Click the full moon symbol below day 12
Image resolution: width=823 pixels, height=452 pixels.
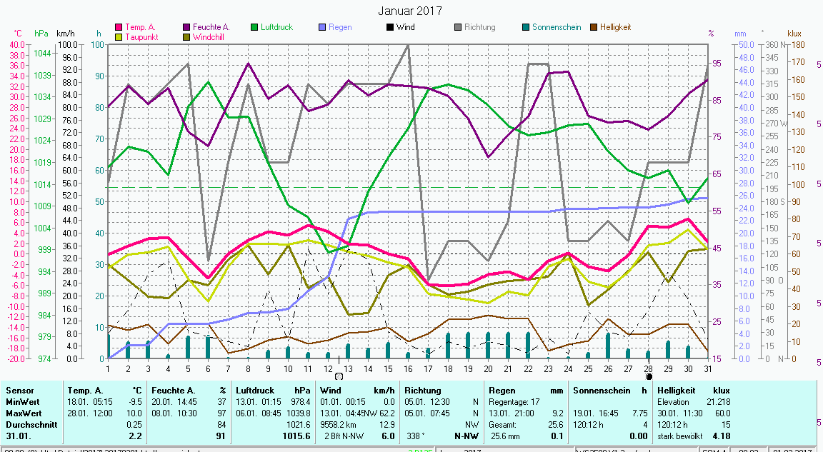pos(339,376)
